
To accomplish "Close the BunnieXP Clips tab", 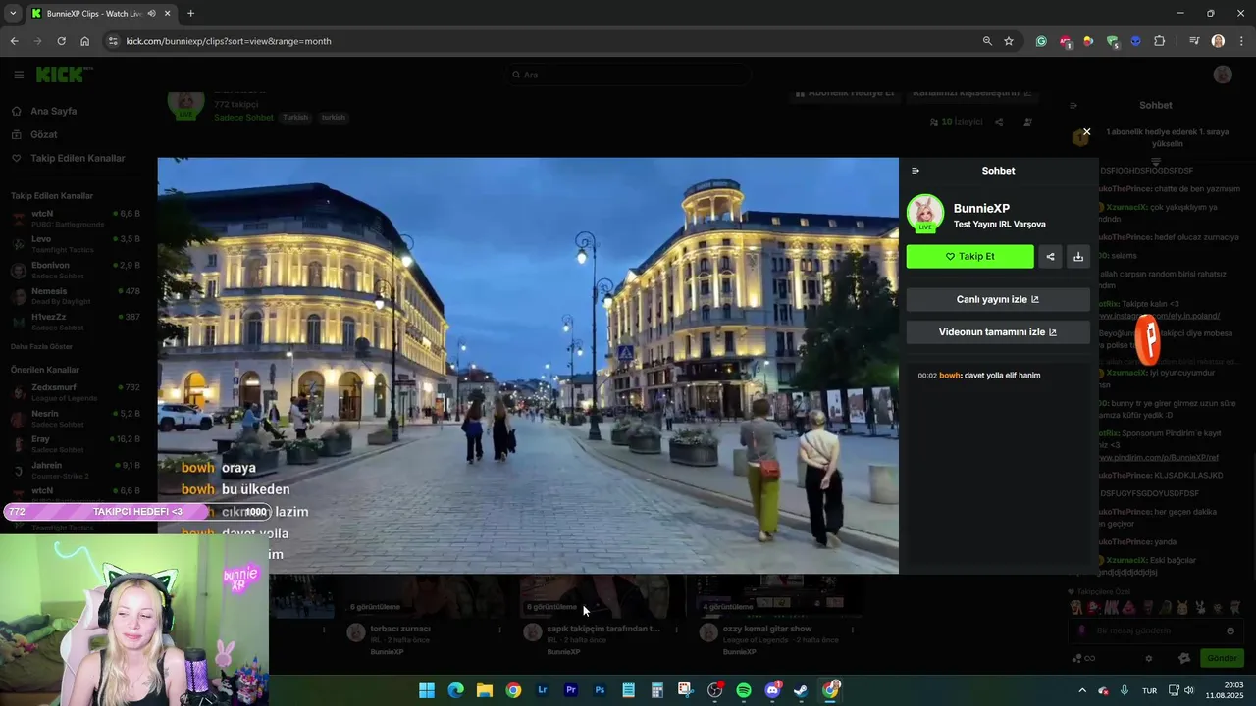I will tap(168, 14).
